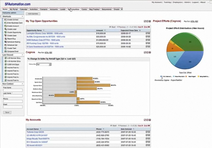This screenshot has height=148, width=212.
Task: Open the Opportunities tab
Action: tap(74, 9)
